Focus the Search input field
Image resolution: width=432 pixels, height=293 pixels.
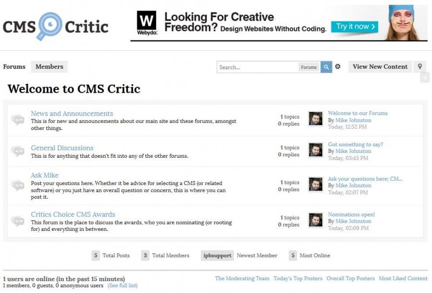(257, 67)
